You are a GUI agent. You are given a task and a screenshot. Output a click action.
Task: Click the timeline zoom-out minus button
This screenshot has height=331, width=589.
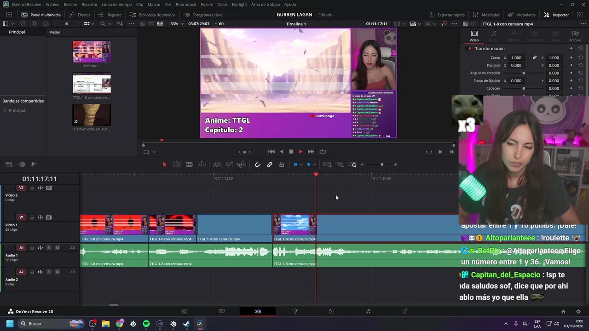pyautogui.click(x=362, y=165)
